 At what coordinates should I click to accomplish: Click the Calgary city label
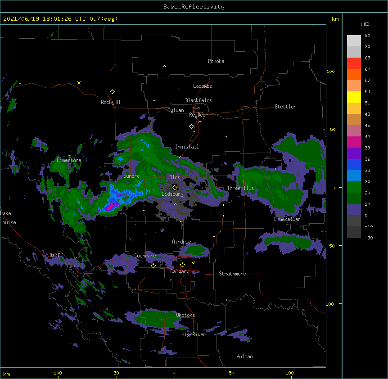coord(180,271)
